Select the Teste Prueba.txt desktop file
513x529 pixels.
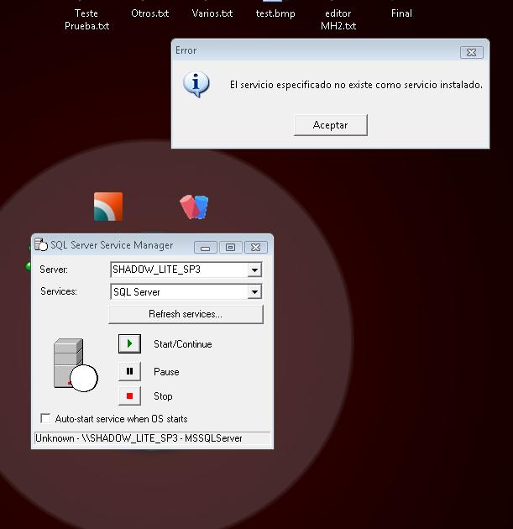point(86,19)
